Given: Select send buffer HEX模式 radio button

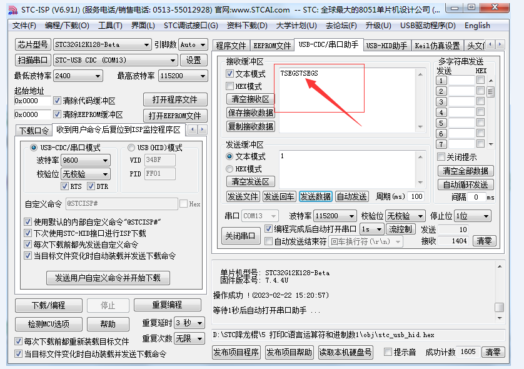Looking at the screenshot, I should 229,169.
